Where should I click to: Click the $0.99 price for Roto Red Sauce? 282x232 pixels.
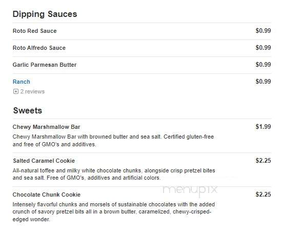264,31
